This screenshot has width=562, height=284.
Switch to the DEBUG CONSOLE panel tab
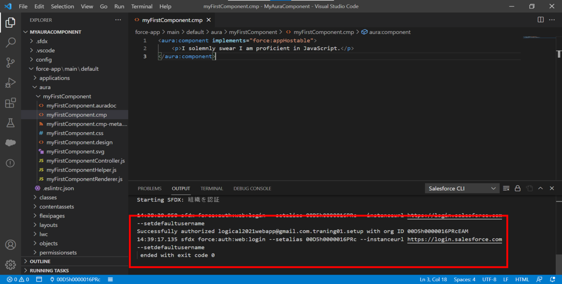point(252,188)
